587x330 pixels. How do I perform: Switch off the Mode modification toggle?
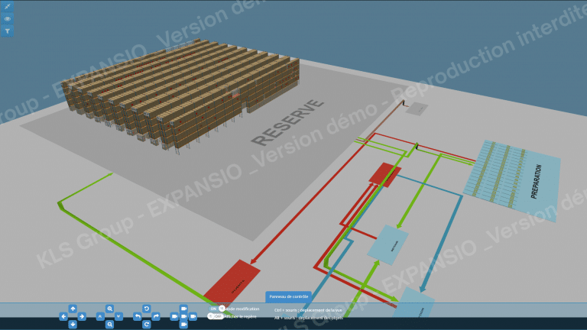click(217, 309)
